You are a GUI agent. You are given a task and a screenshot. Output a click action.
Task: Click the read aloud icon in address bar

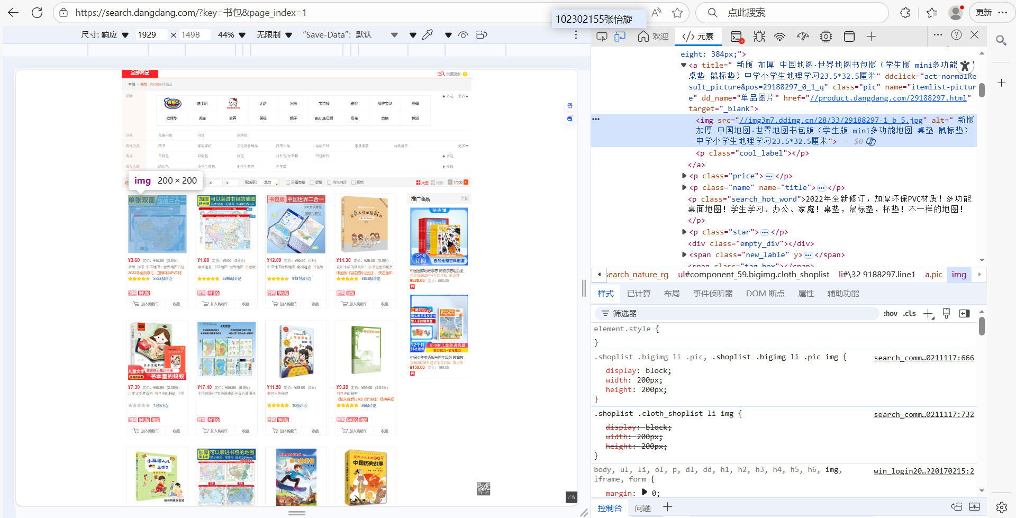point(657,13)
